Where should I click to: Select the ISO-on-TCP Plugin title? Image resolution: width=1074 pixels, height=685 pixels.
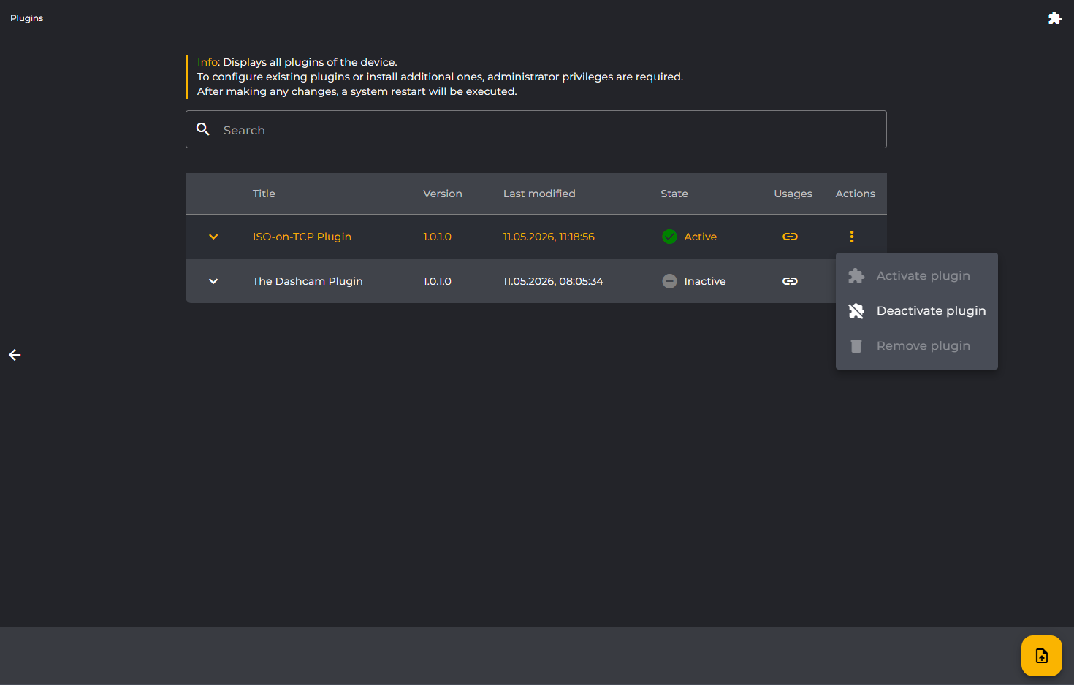(302, 237)
